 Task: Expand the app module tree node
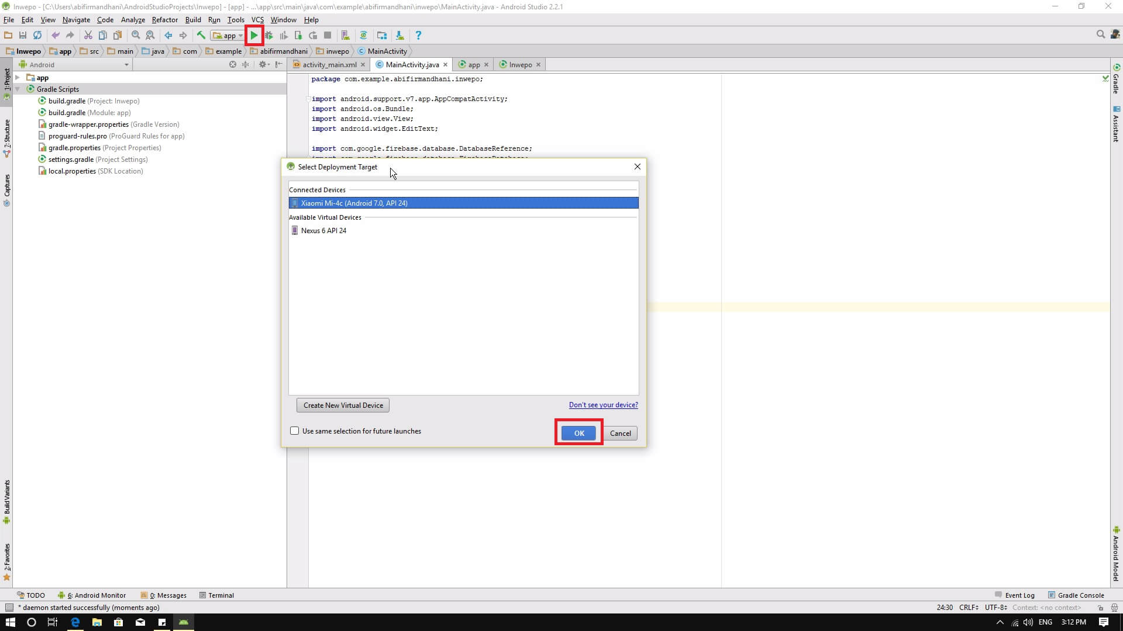click(x=18, y=78)
